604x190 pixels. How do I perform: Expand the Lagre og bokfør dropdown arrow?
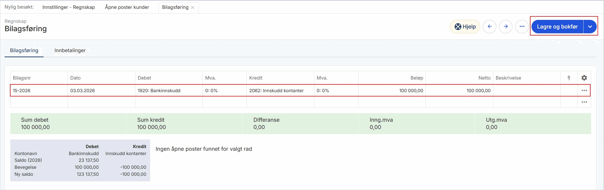point(590,27)
